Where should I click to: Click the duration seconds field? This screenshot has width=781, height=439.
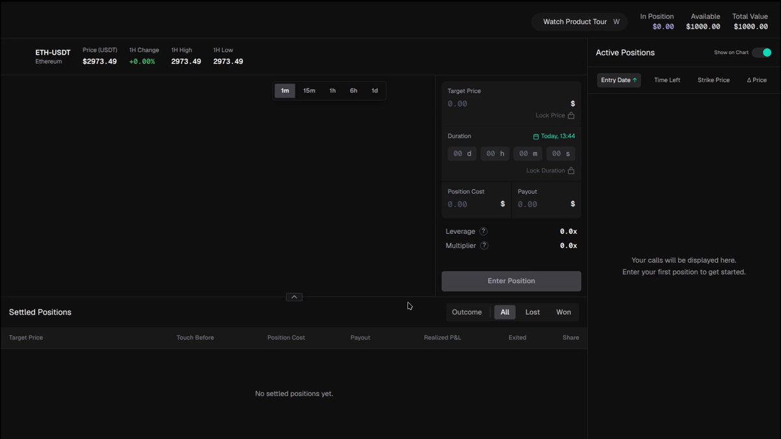coord(561,153)
